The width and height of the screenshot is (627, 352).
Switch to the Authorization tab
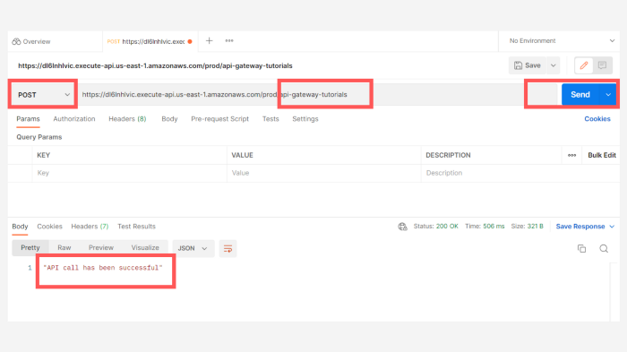click(74, 119)
